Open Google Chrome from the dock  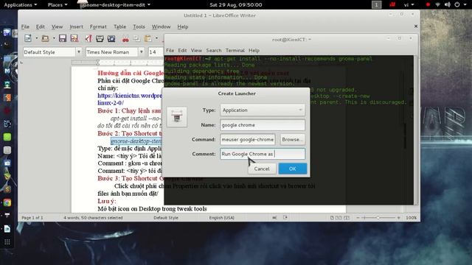(x=7, y=202)
